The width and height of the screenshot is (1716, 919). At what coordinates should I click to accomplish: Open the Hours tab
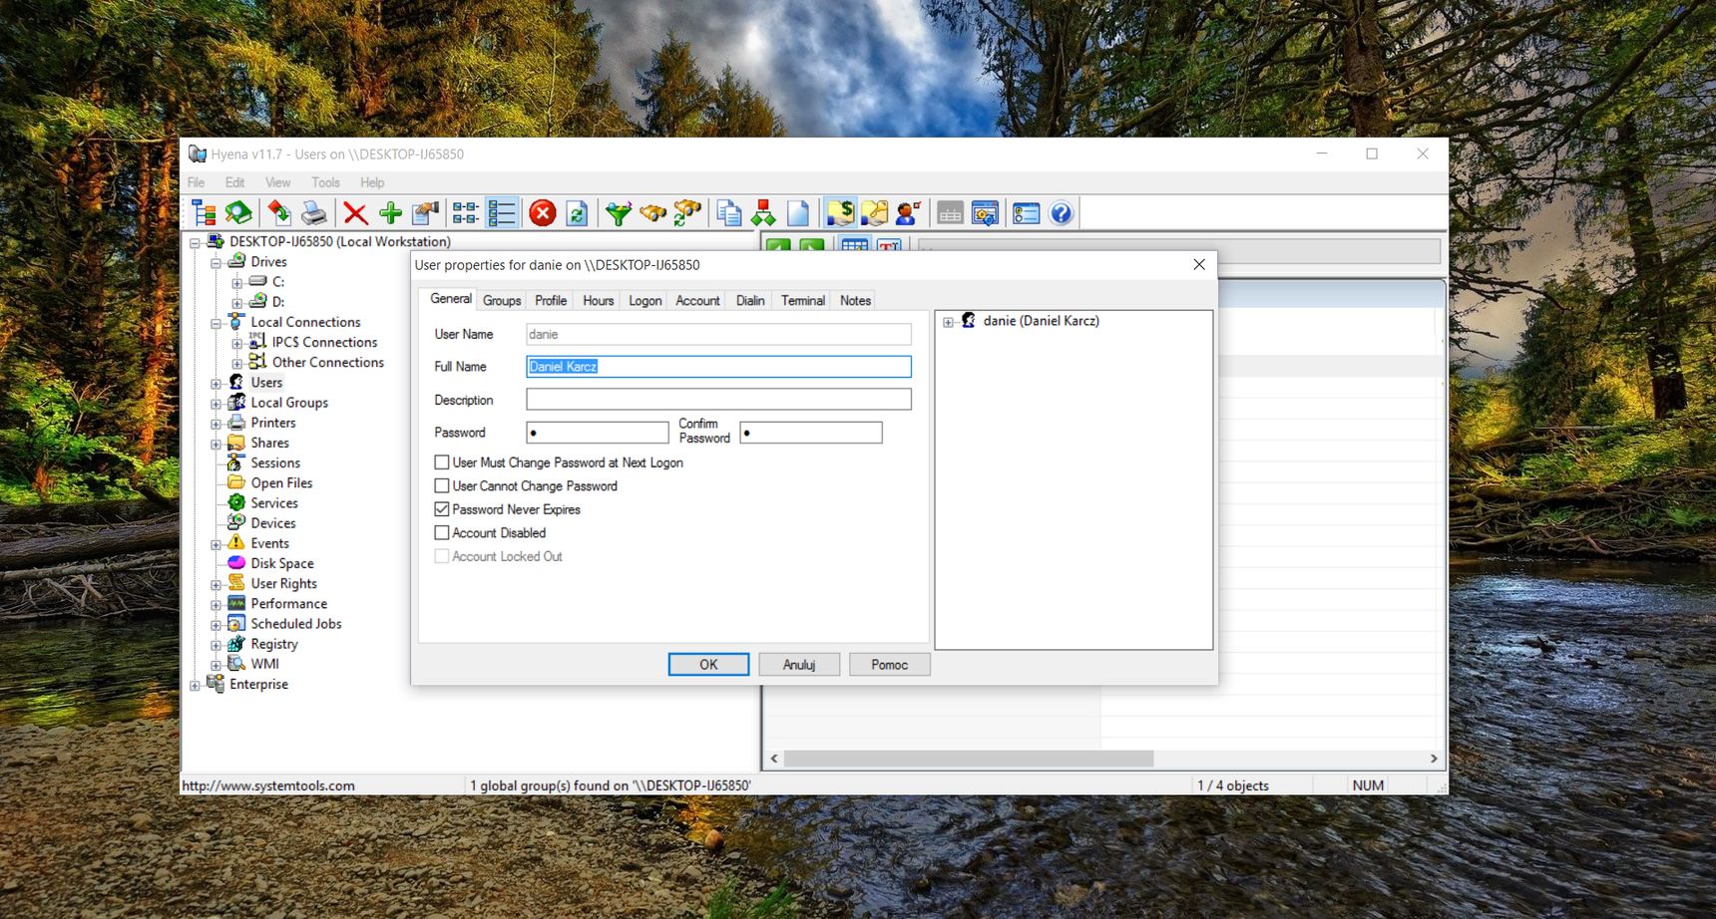(599, 300)
